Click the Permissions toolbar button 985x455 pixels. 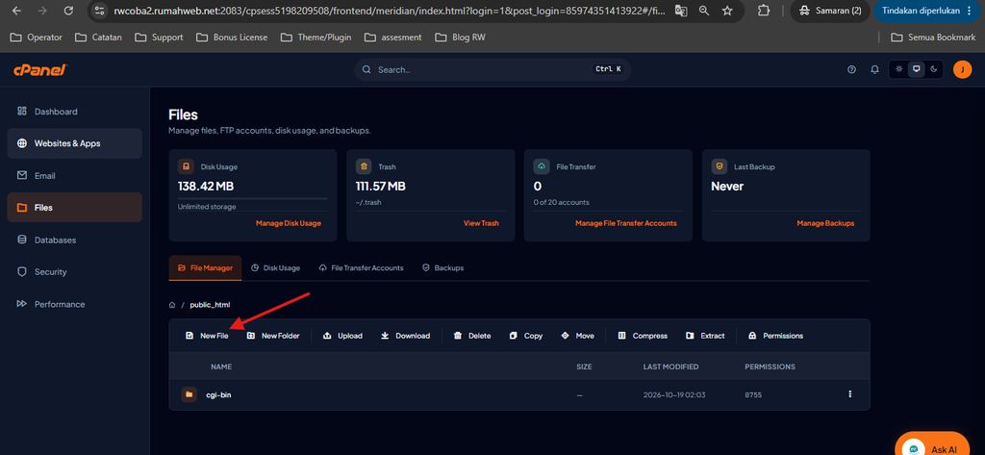tap(776, 336)
